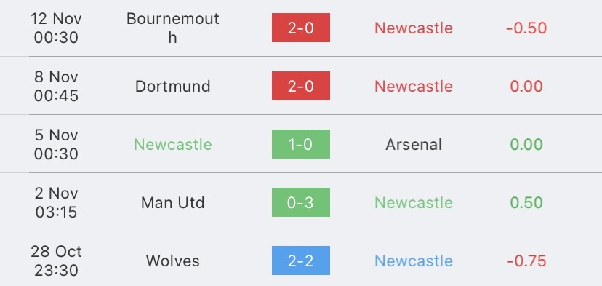Viewport: 602px width, 286px height.
Task: Open Man Utd team link
Action: [173, 202]
